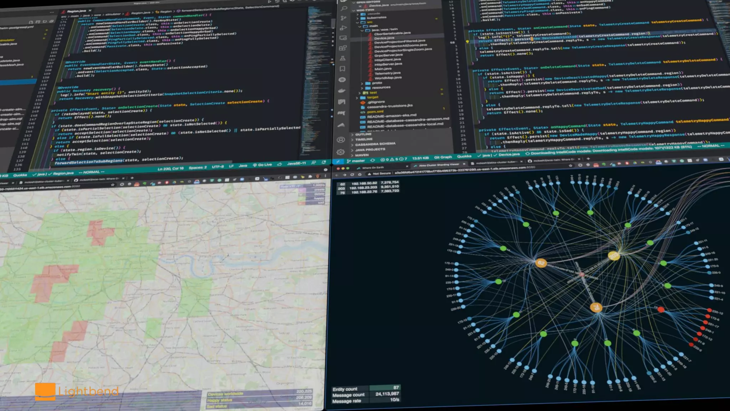The width and height of the screenshot is (730, 411).
Task: Click Git Graph in the status bar
Action: (x=443, y=157)
